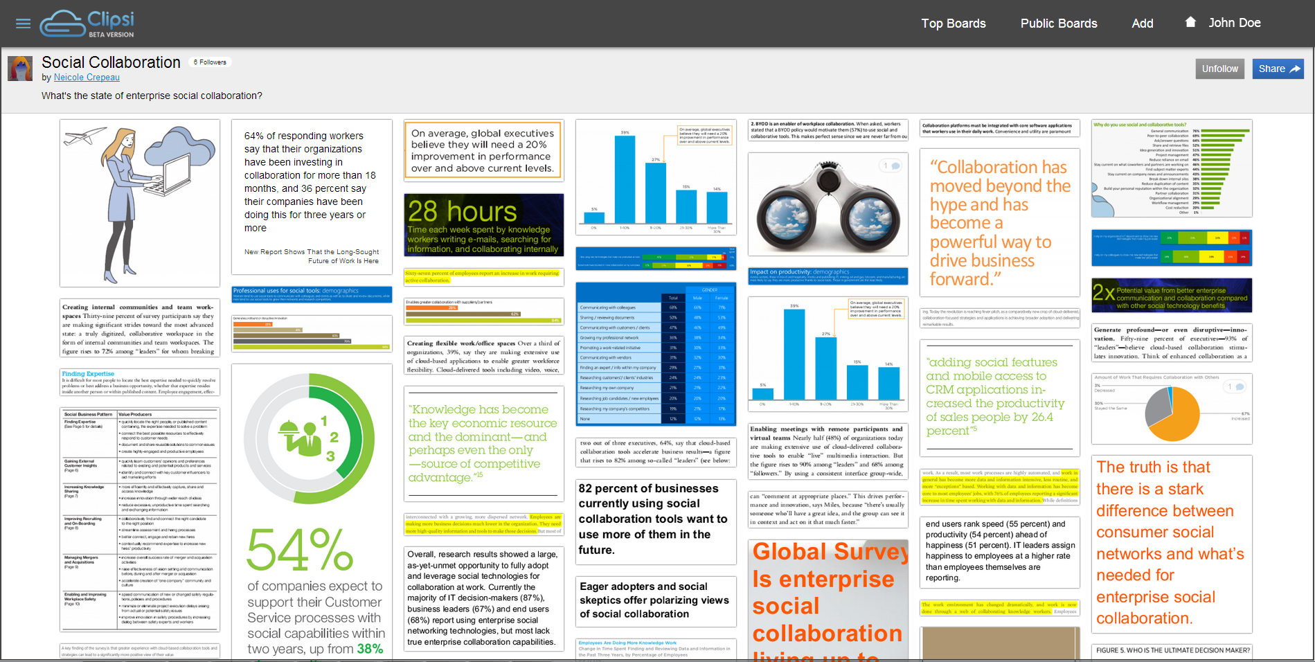The width and height of the screenshot is (1315, 662).
Task: Click the Social Collaboration board title
Action: click(111, 62)
